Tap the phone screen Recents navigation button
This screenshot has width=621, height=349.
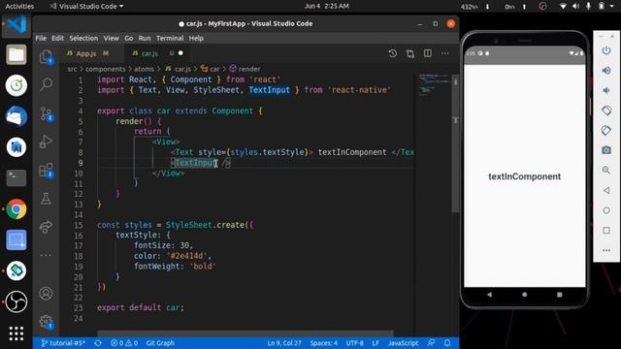(560, 295)
